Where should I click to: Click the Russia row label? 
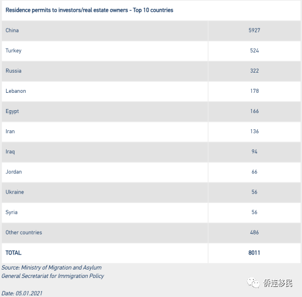click(x=13, y=71)
